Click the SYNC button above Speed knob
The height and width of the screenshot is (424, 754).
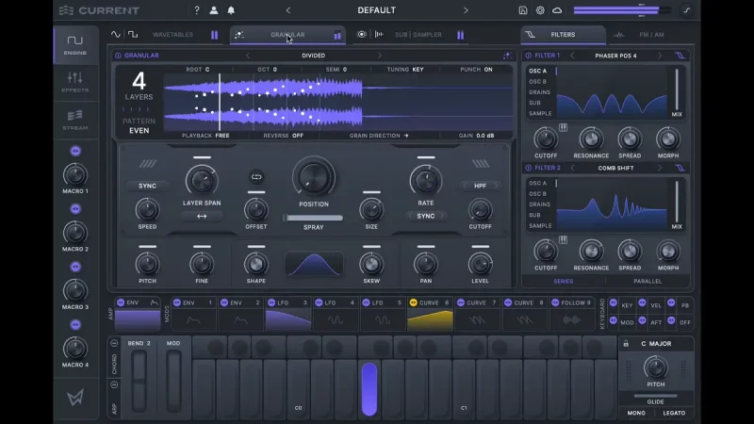148,186
